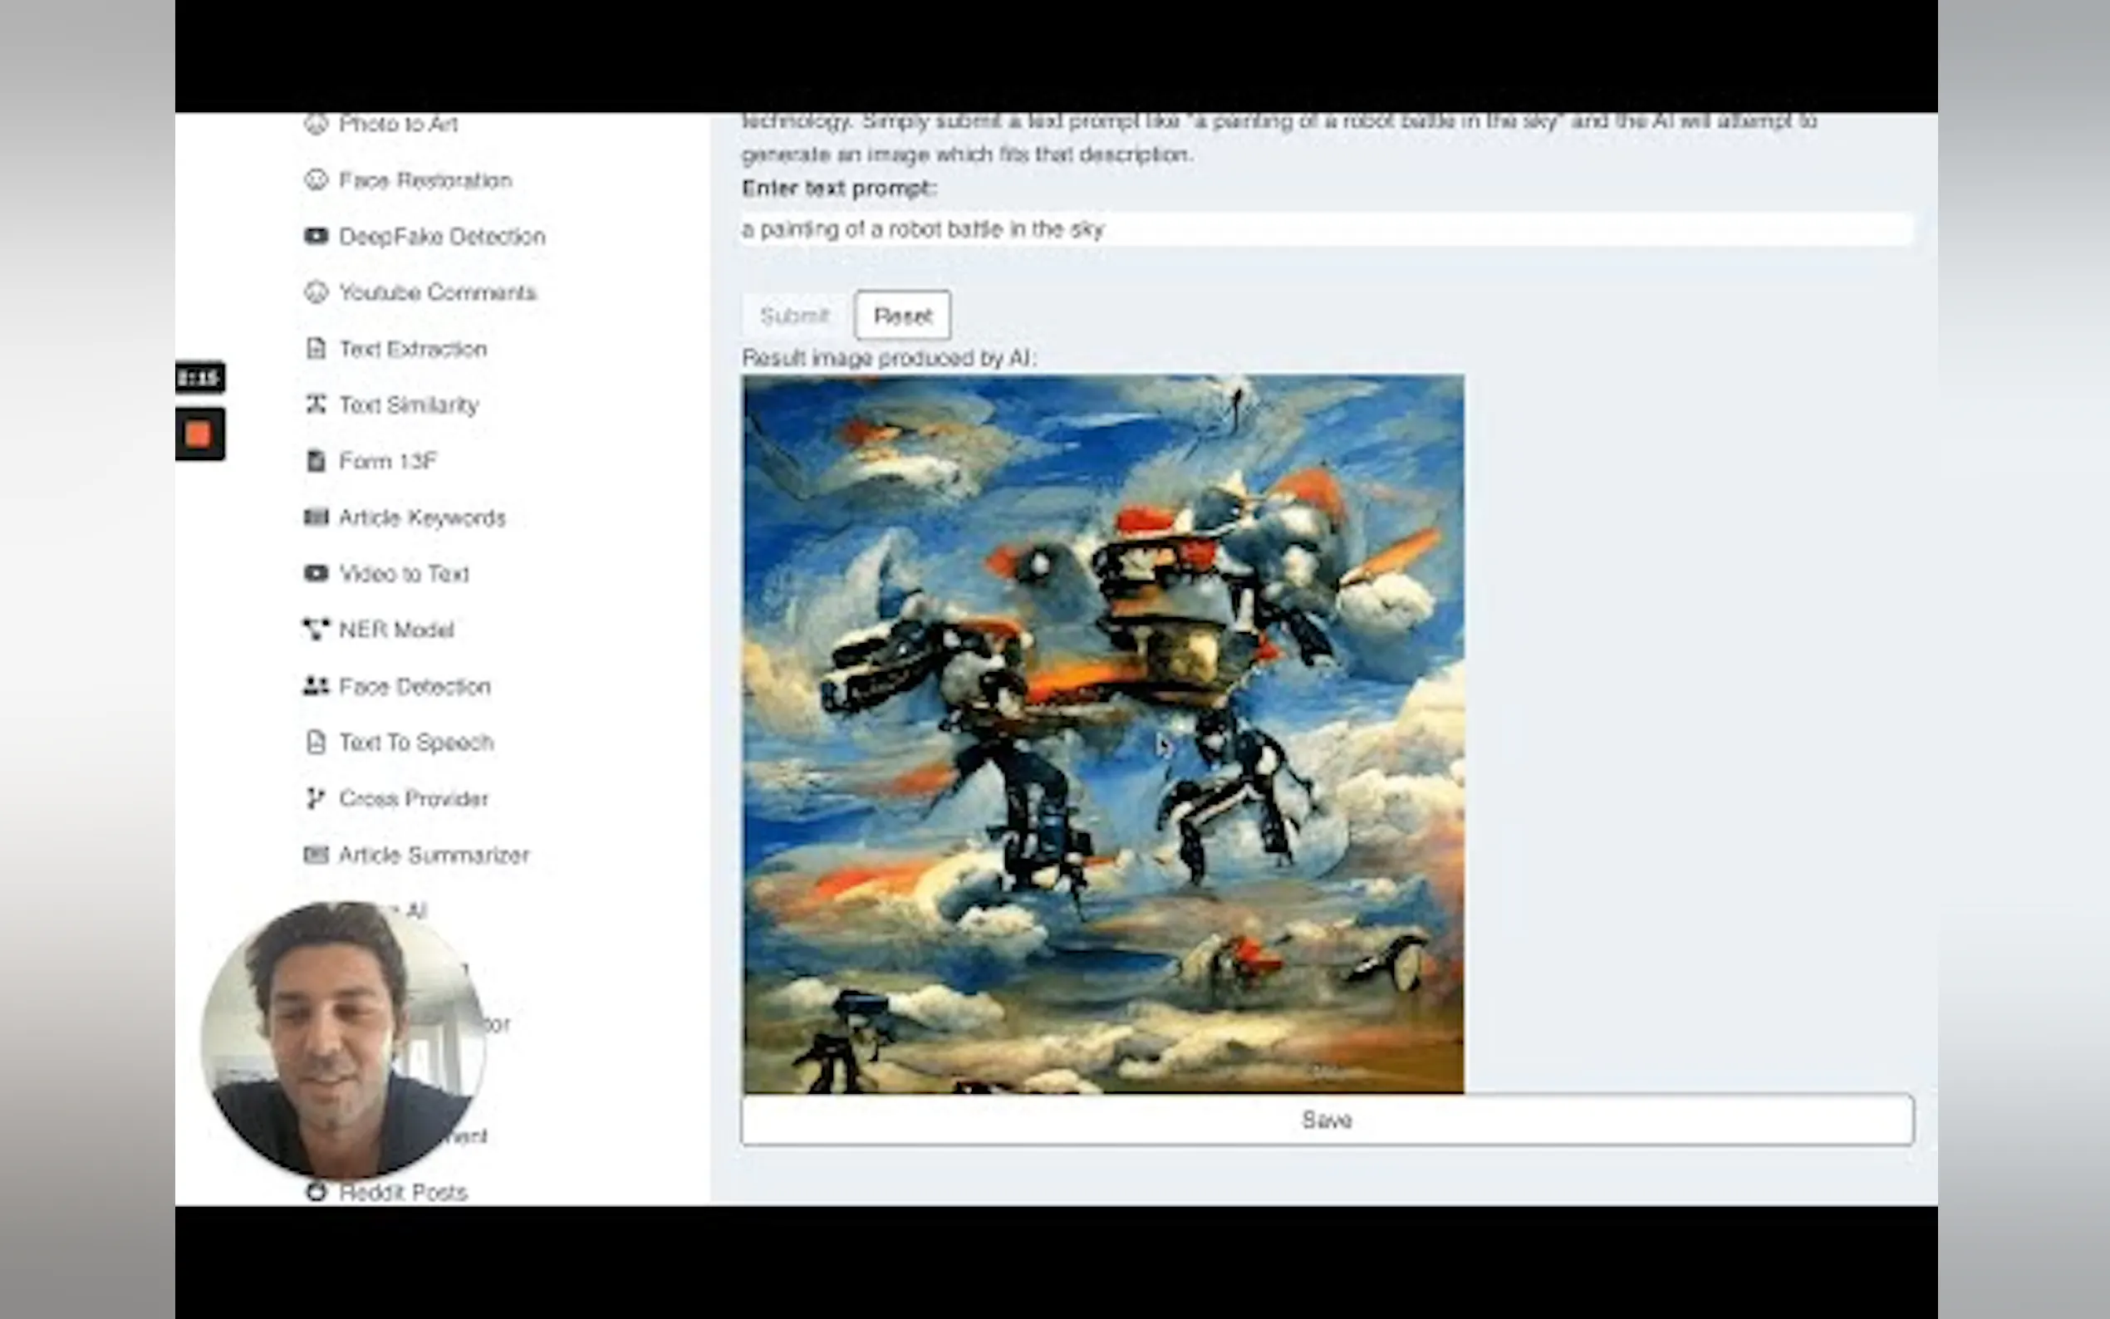This screenshot has width=2110, height=1319.
Task: Click the Save button below the image
Action: [1326, 1119]
